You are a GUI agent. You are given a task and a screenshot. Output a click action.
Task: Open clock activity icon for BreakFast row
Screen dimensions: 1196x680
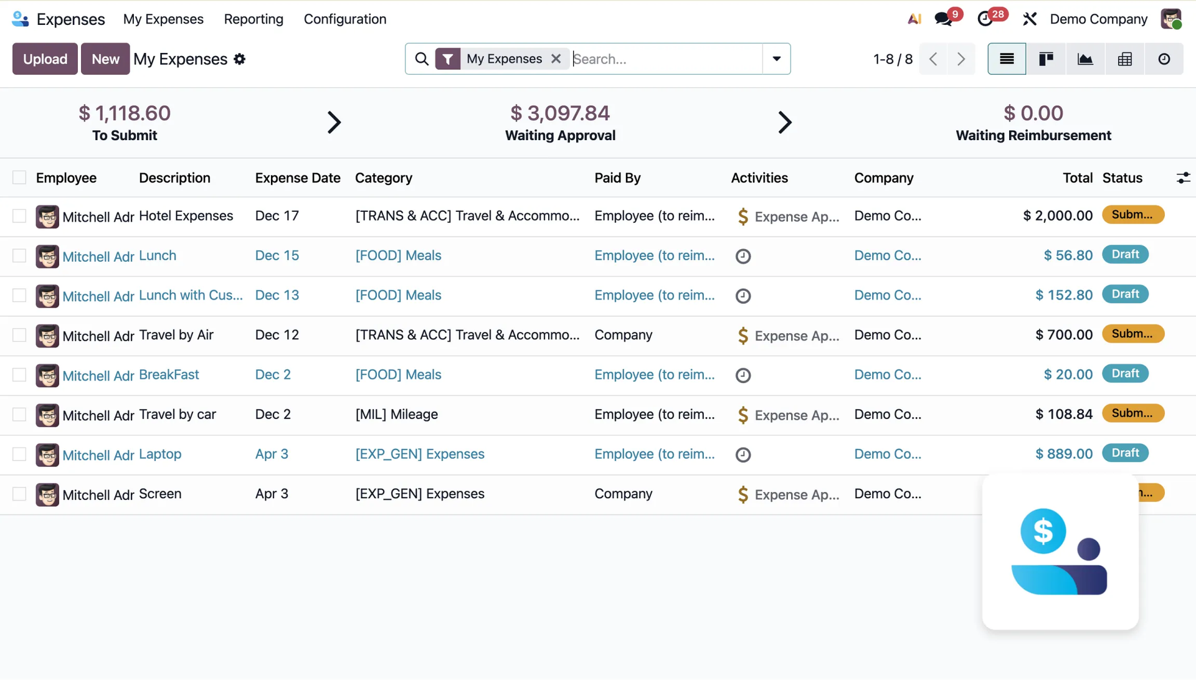(x=743, y=375)
